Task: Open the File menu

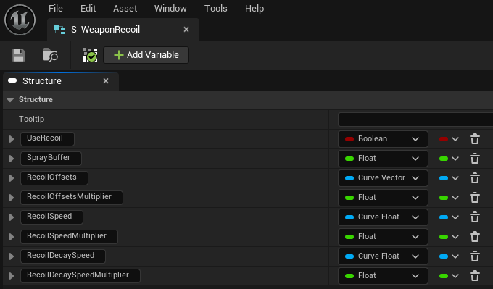Action: (x=56, y=9)
